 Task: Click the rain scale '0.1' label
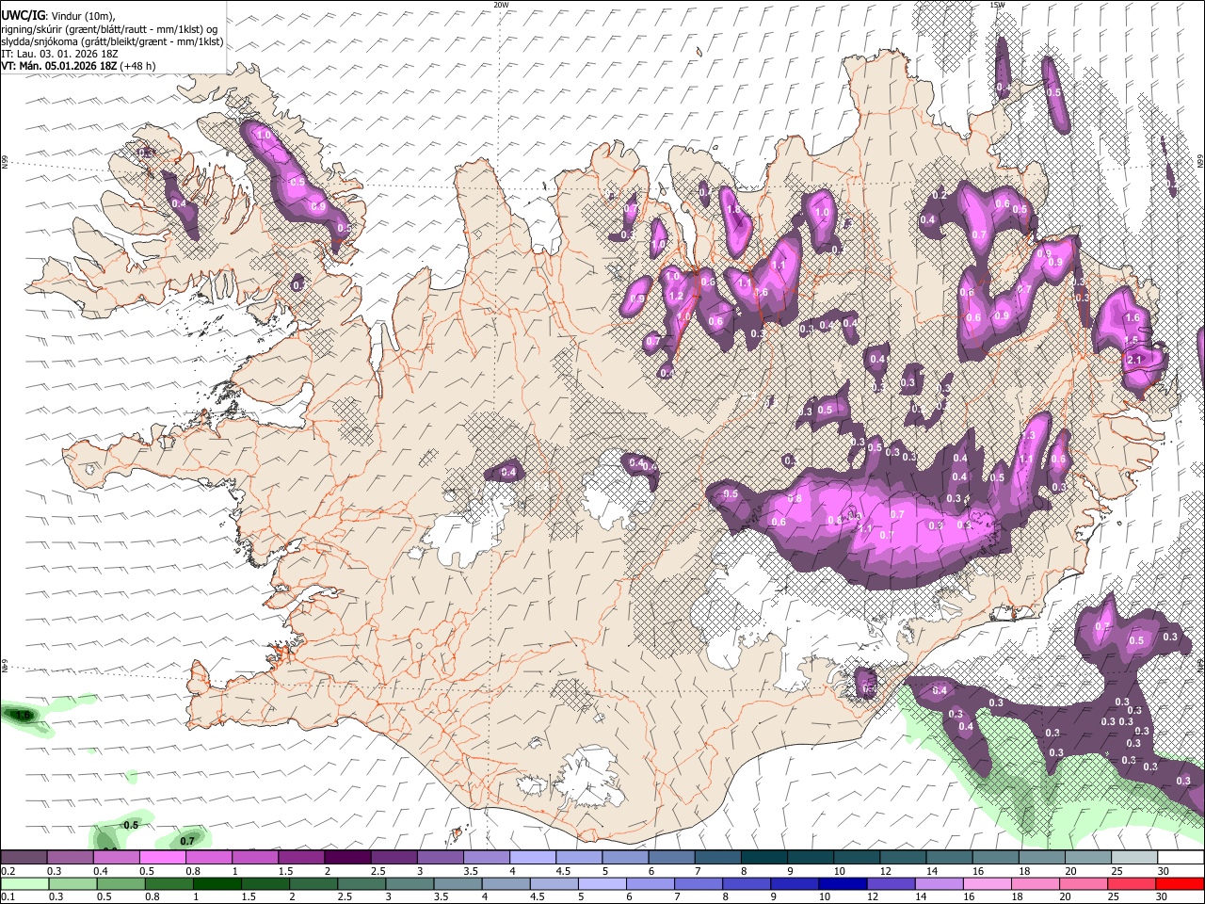point(8,896)
